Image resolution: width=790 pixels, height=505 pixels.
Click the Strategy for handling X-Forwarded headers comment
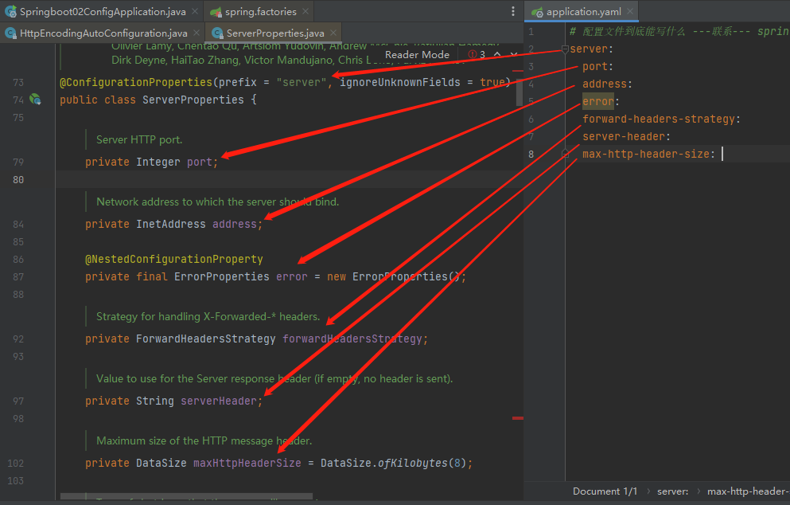tap(208, 317)
